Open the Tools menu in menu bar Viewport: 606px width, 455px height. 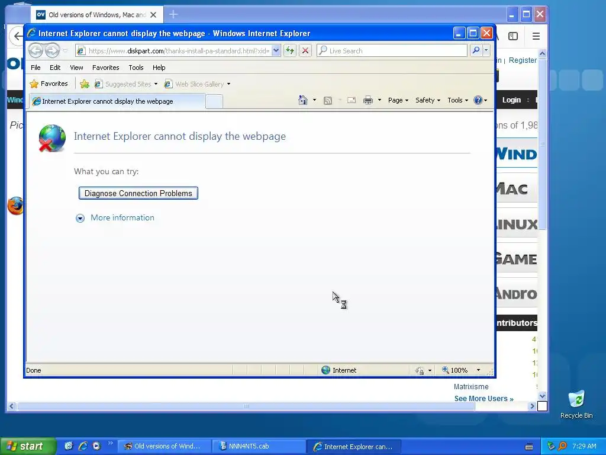pos(136,68)
